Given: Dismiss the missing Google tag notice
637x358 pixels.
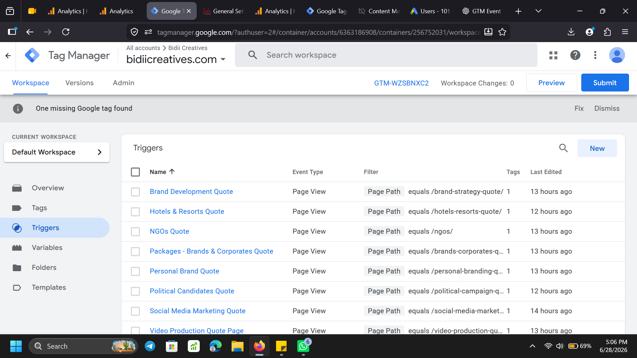Looking at the screenshot, I should pyautogui.click(x=607, y=108).
